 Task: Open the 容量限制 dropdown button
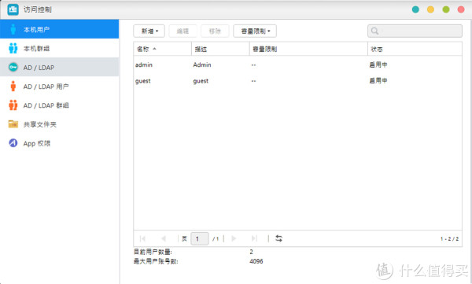click(x=255, y=31)
